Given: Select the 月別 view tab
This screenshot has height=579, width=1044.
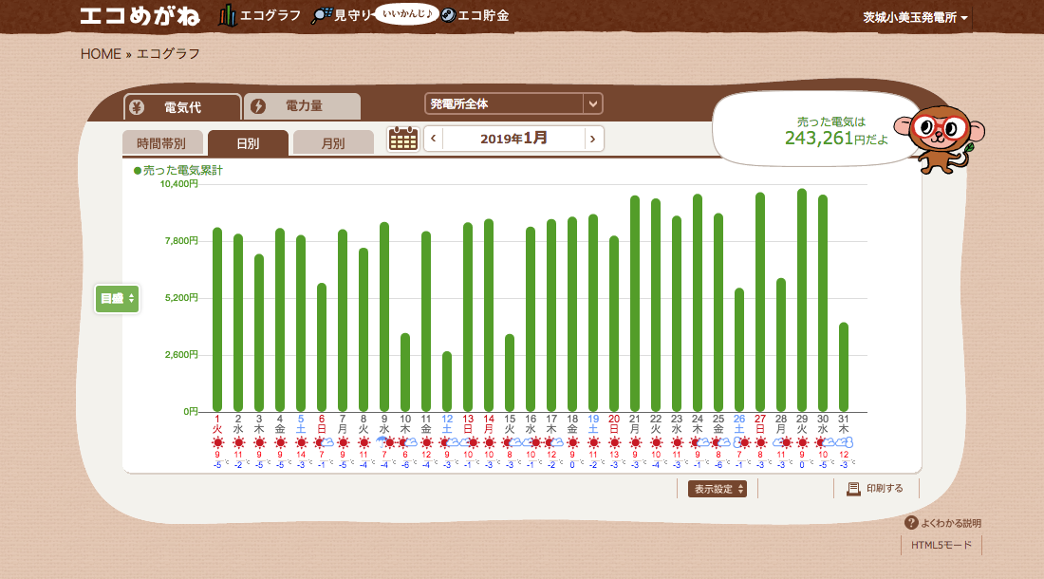Looking at the screenshot, I should [x=333, y=142].
